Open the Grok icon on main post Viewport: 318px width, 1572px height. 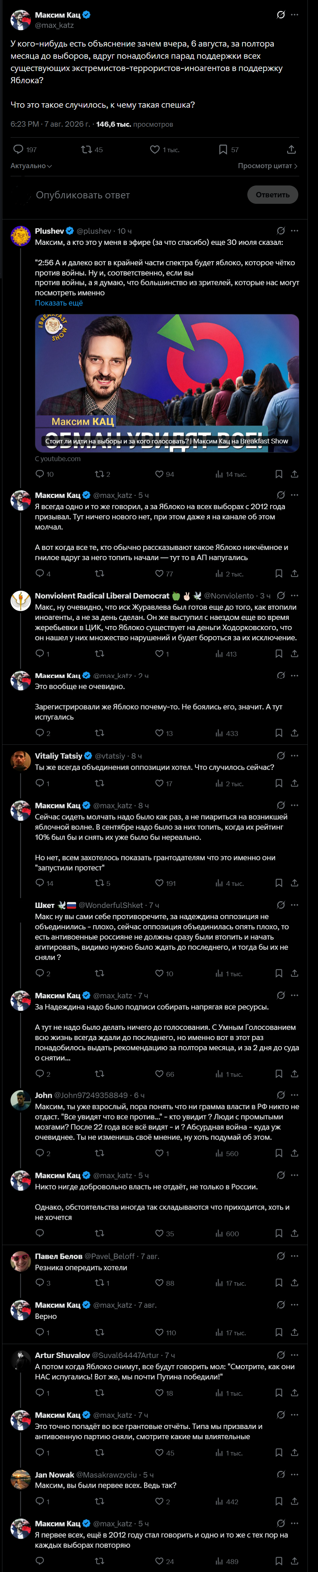click(281, 15)
